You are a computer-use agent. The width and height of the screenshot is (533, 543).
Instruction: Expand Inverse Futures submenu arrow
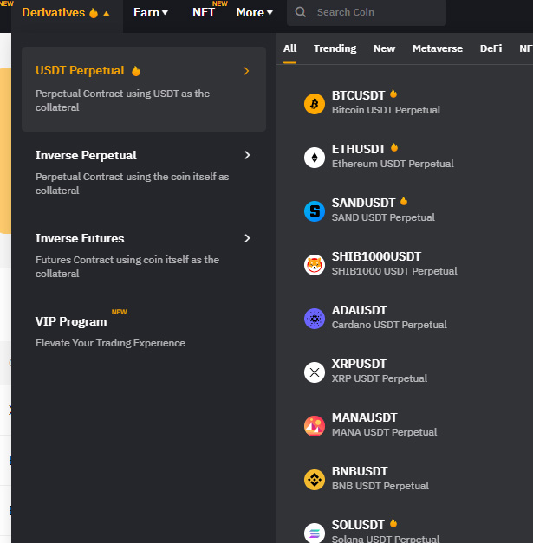pyautogui.click(x=247, y=238)
